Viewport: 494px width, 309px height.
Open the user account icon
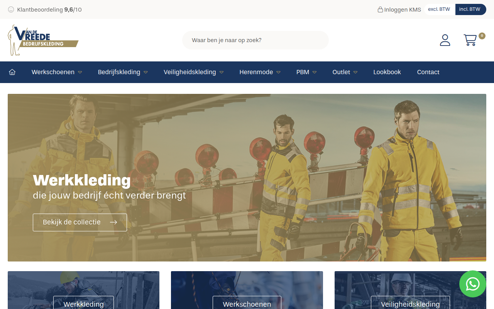coord(445,40)
